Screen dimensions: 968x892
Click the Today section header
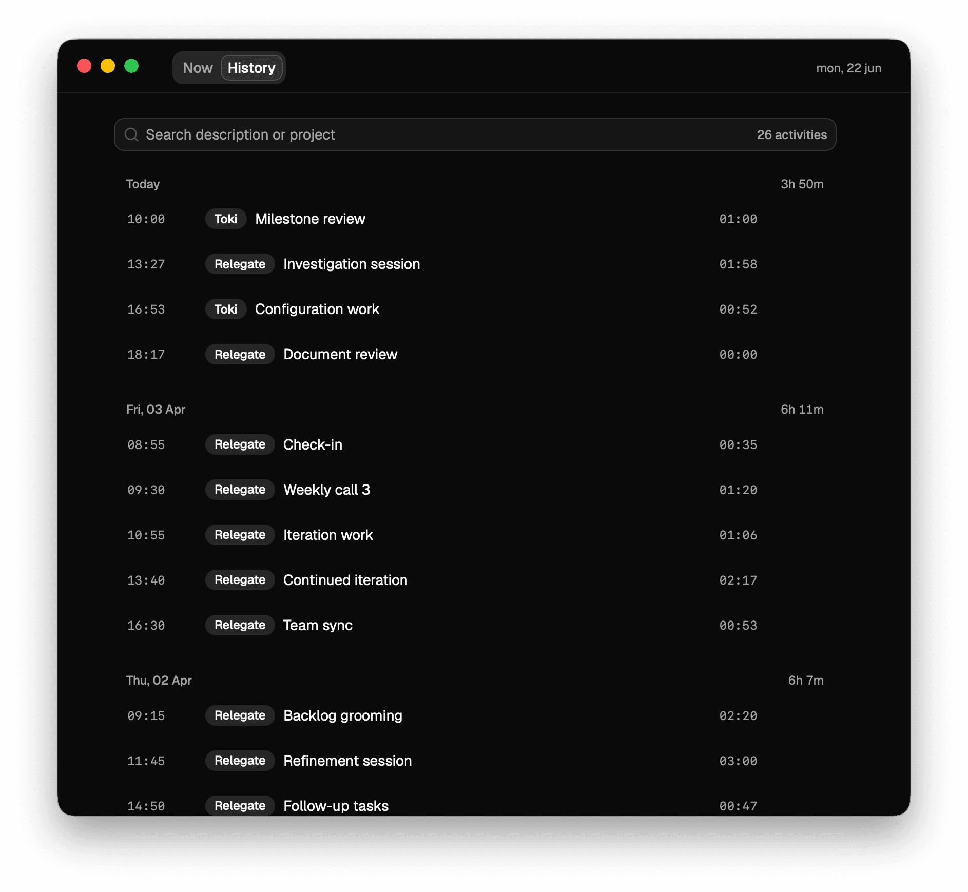click(x=143, y=184)
